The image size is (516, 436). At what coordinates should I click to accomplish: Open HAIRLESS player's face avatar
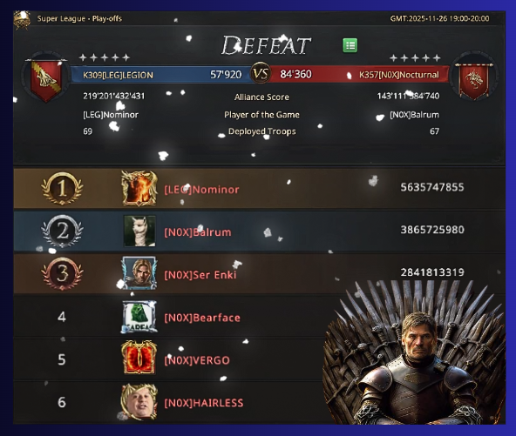[139, 401]
